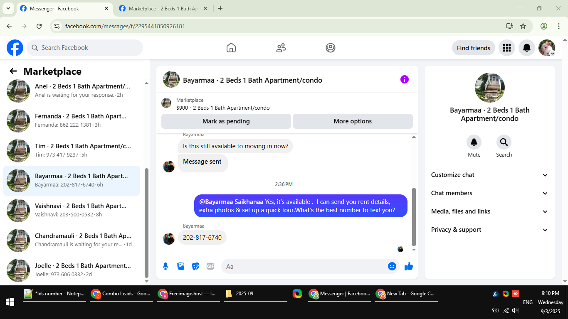Image resolution: width=568 pixels, height=319 pixels.
Task: Open the Vaishnavi conversation
Action: (x=72, y=210)
